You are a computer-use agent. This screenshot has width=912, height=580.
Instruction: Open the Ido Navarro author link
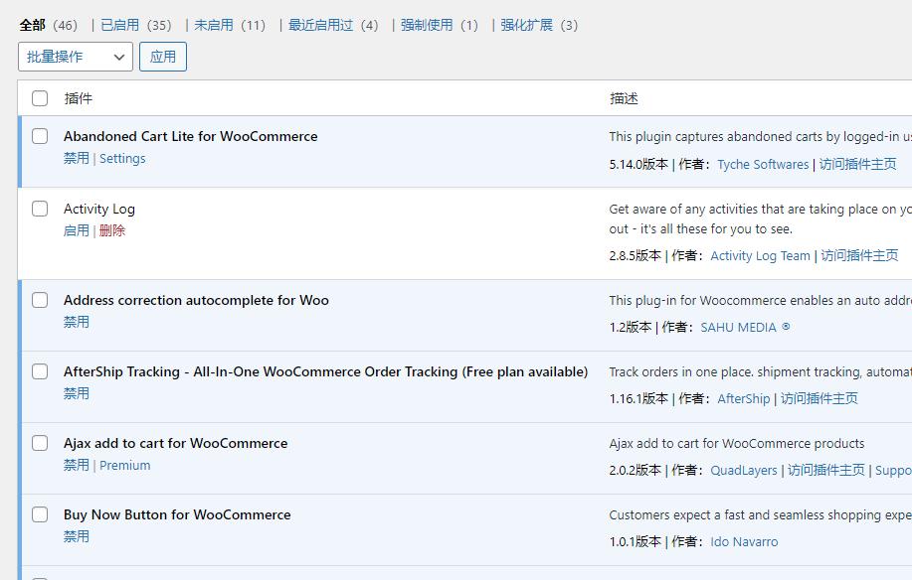tap(744, 541)
